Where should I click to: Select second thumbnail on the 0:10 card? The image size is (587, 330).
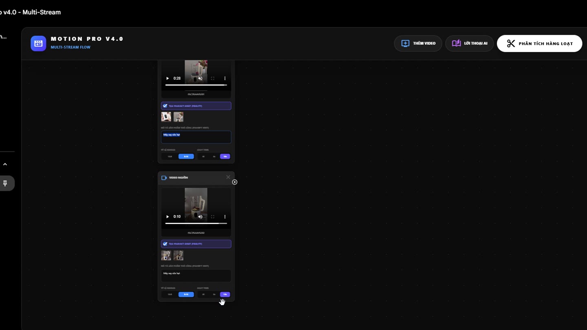[x=178, y=255]
